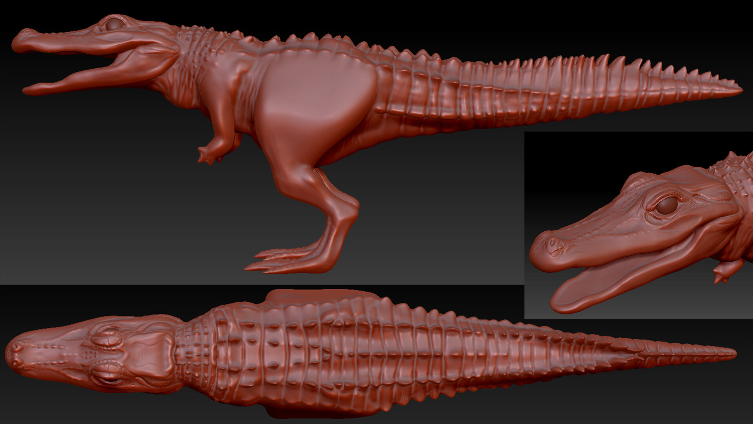Click the alligator's eye in side view

pos(115,25)
